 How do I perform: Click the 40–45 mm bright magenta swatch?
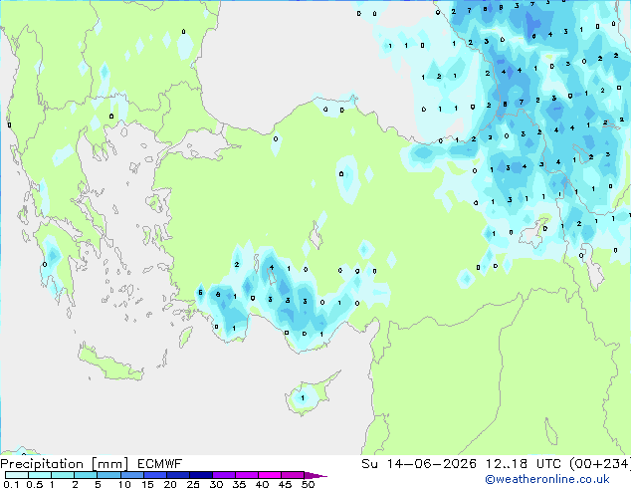(x=270, y=475)
